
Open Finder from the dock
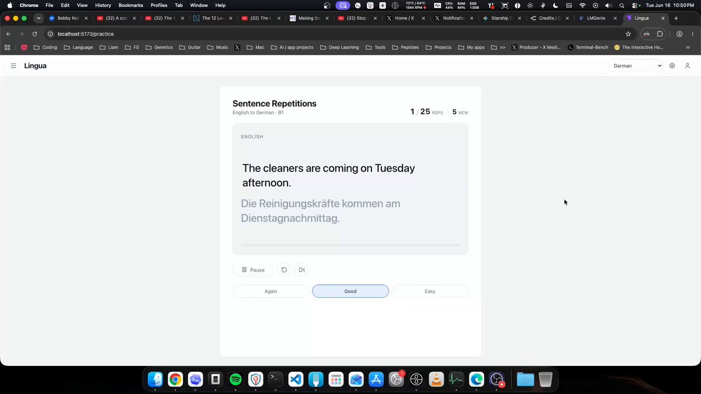point(155,379)
